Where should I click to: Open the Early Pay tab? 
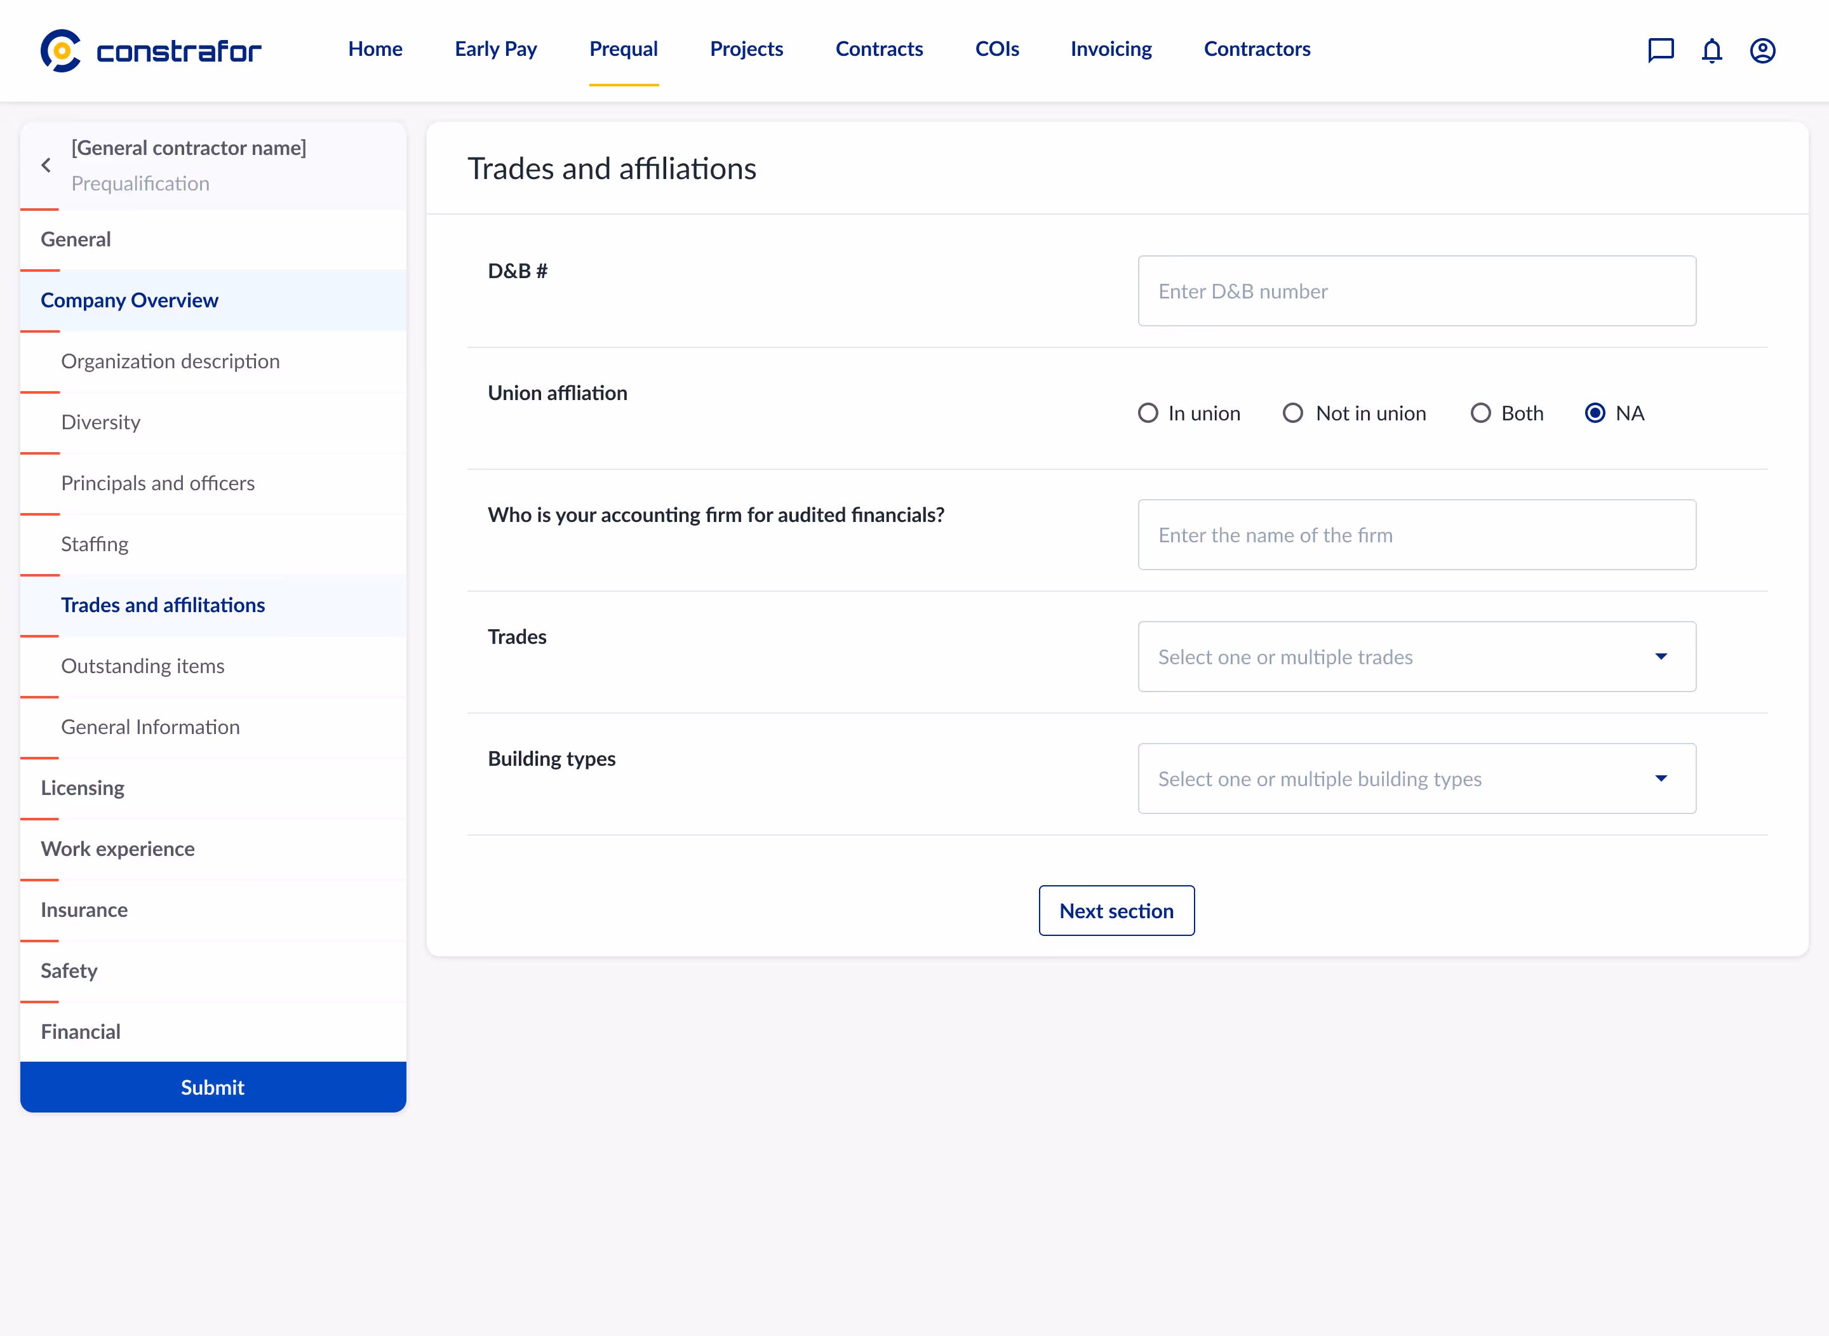pyautogui.click(x=496, y=50)
